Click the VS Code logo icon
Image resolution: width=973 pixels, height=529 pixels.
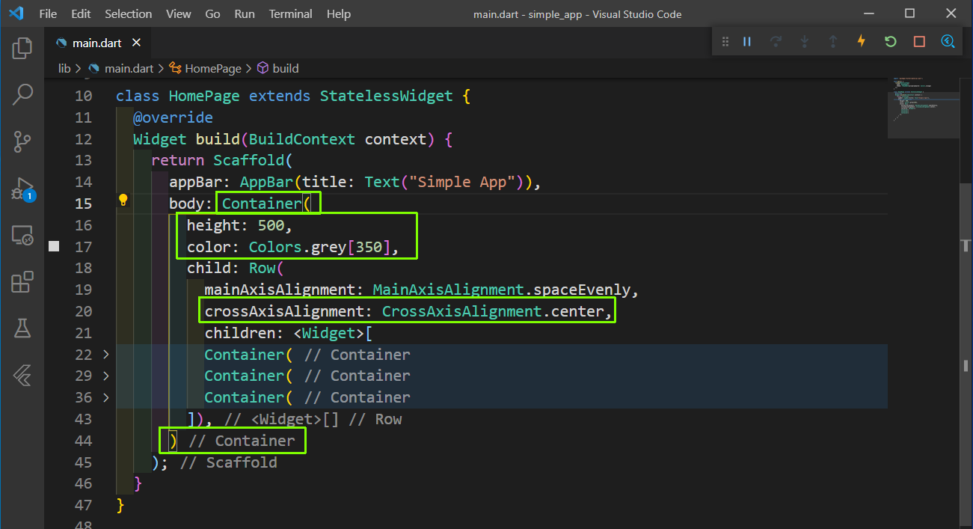(16, 13)
